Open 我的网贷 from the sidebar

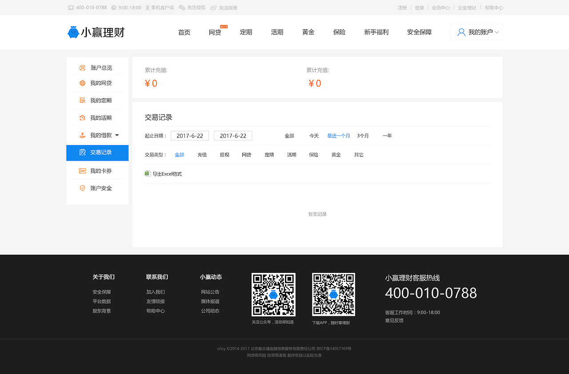click(82, 83)
